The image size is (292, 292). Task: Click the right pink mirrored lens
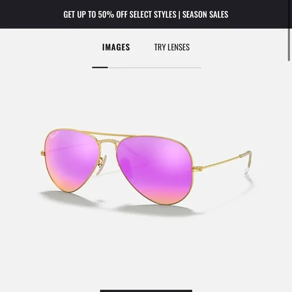(x=155, y=170)
